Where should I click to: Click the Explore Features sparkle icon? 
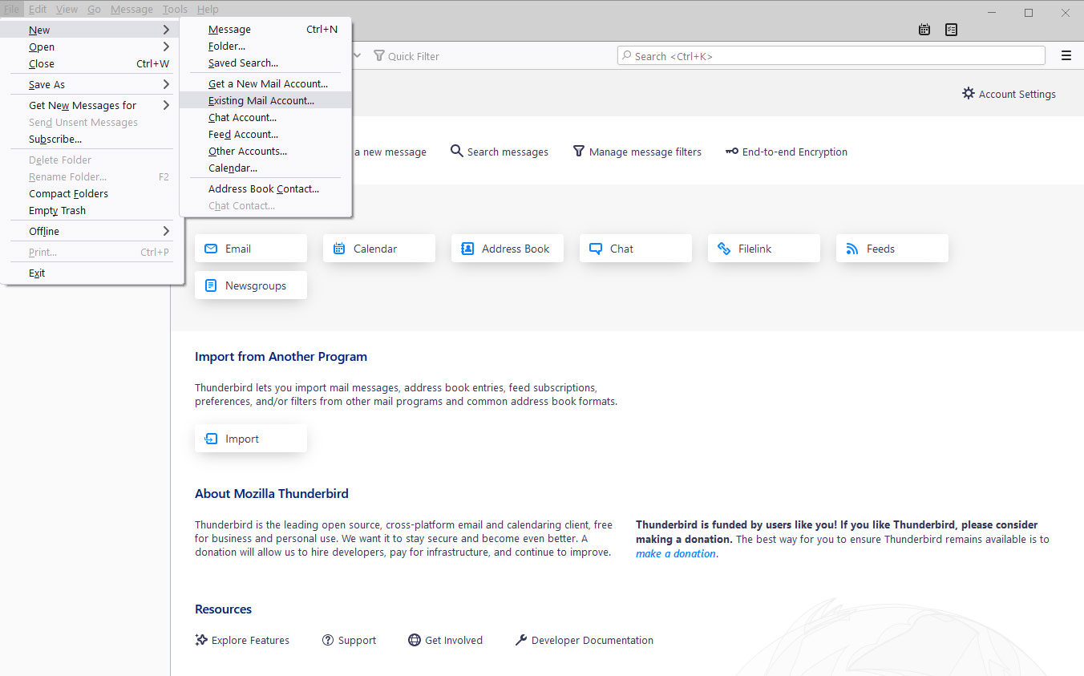(x=201, y=640)
